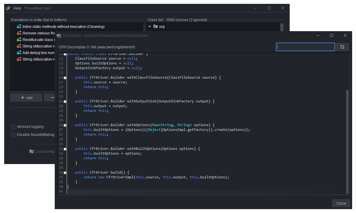Select the green Reobfuscate class icon
The image size is (356, 213).
[x=18, y=39]
